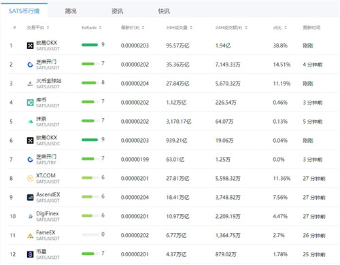Select volume 95.57万亿 in row 1
The image size is (340, 265).
[x=177, y=46]
